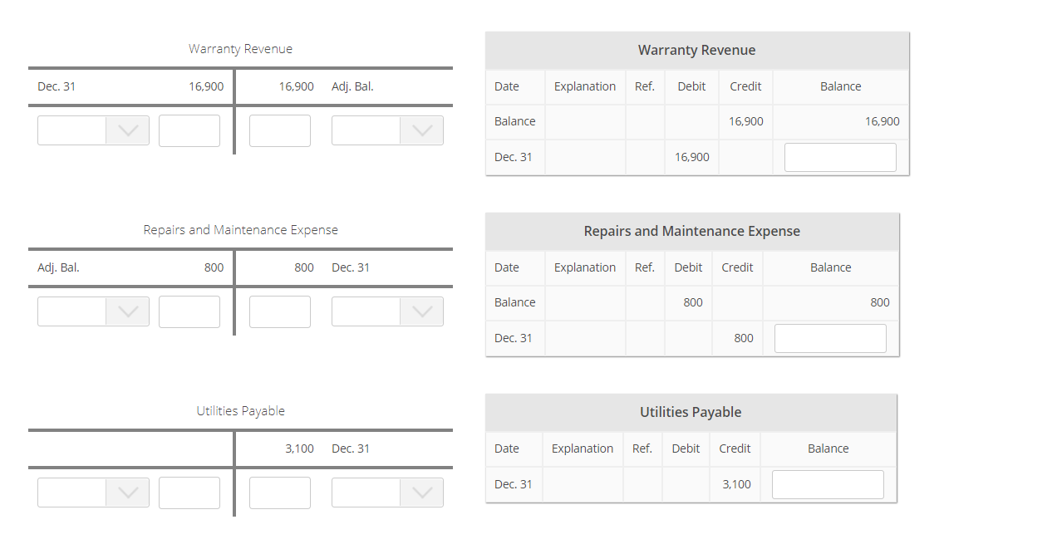
Task: Click the credit amount field under Warranty Revenue
Action: point(280,130)
